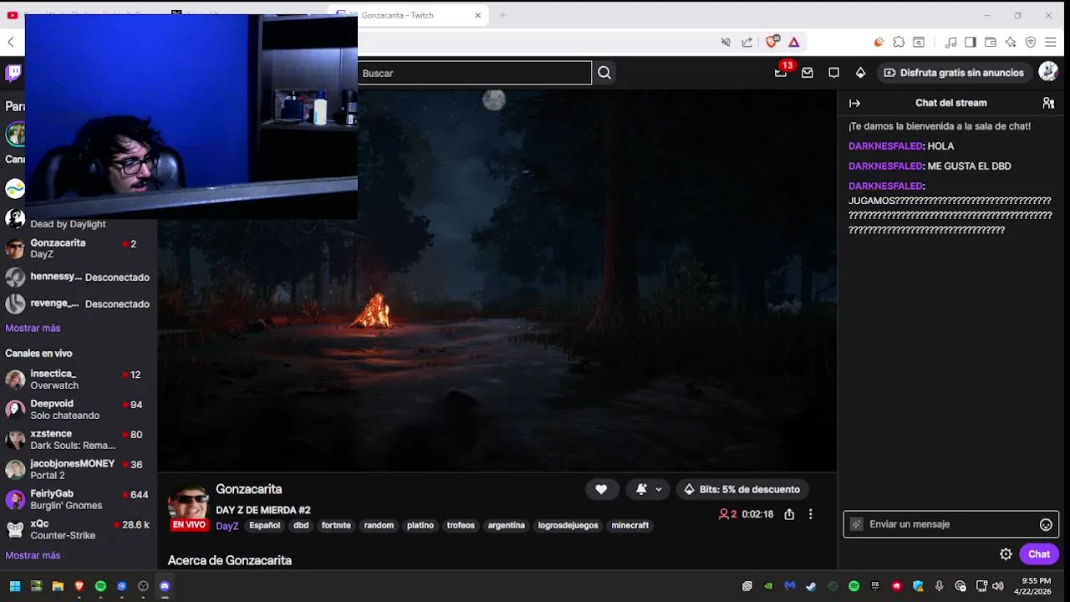
Task: Click Bits: 5% de descuento button
Action: click(742, 489)
